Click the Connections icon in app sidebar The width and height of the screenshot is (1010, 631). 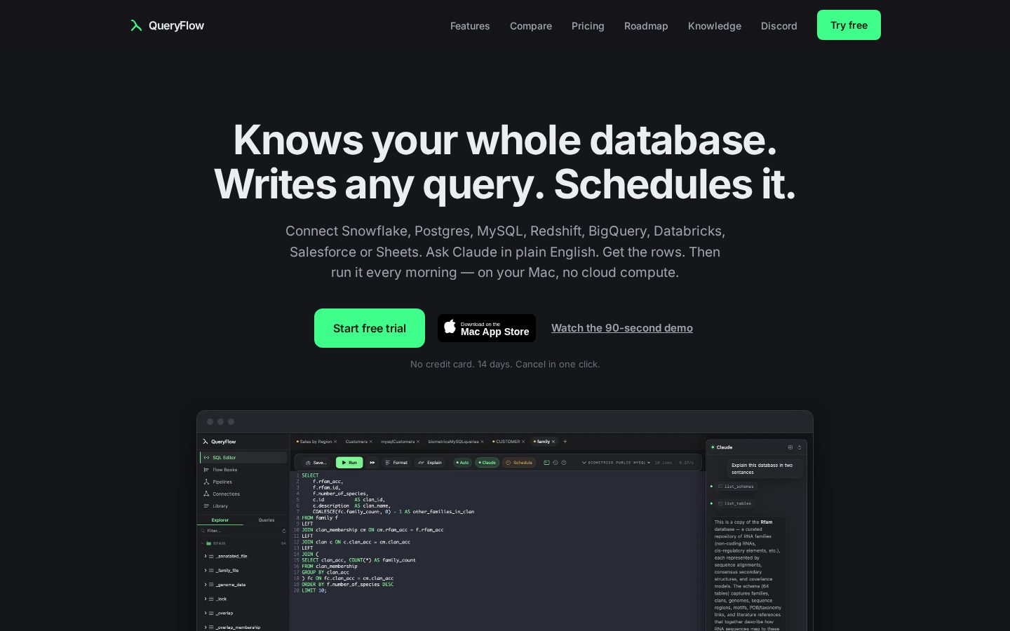[207, 494]
